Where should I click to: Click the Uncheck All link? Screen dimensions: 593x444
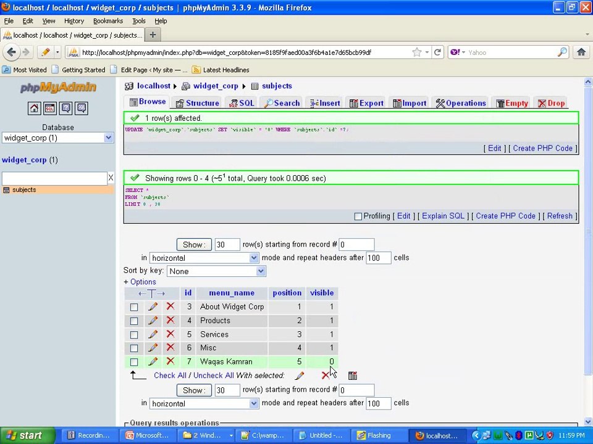pyautogui.click(x=213, y=376)
